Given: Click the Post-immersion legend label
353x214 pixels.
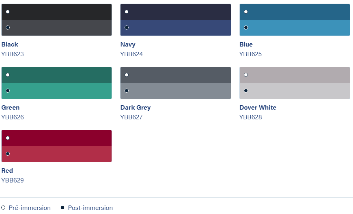Looking at the screenshot, I should 90,208.
